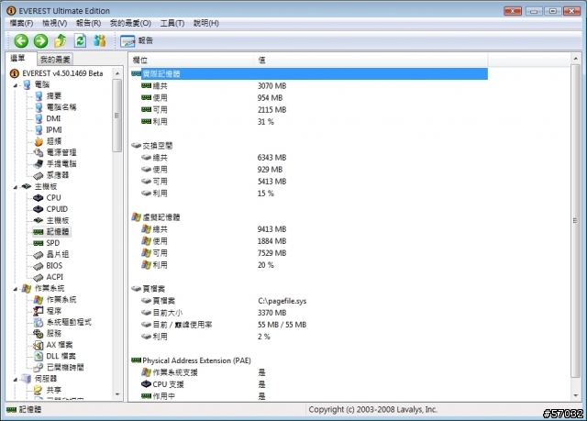Select the 主機板 child item beneath CPUID

click(57, 220)
